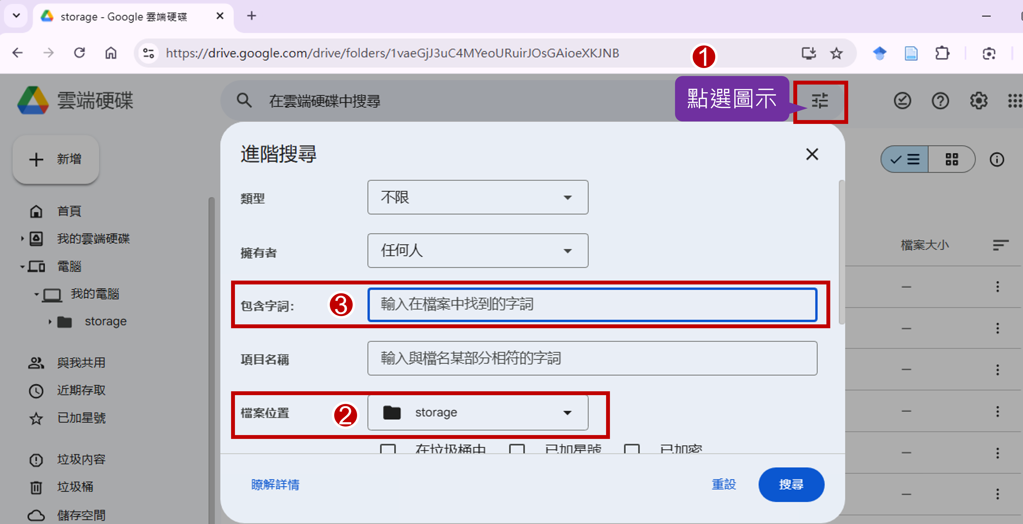Click the 包含字詞 text input field
This screenshot has width=1023, height=524.
point(592,305)
